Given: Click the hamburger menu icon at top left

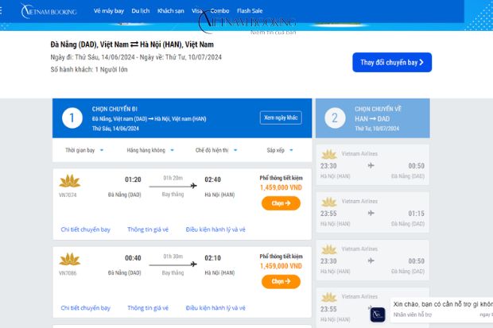Looking at the screenshot, I should (x=1, y=10).
